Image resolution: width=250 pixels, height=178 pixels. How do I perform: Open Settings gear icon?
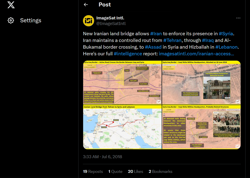click(x=11, y=20)
